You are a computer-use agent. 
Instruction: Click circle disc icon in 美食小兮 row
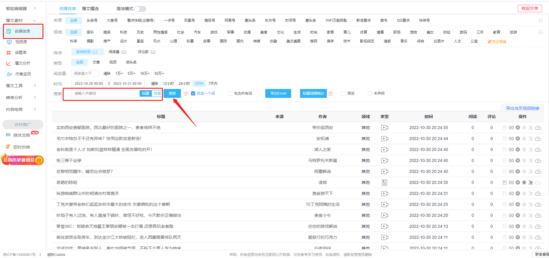[x=518, y=216]
